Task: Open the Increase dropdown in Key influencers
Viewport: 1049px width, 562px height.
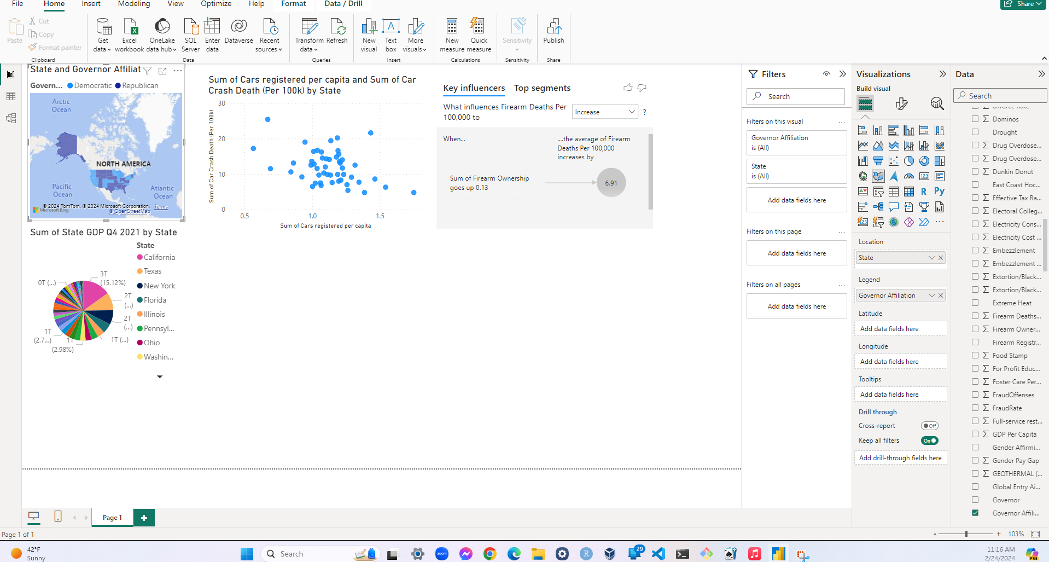Action: (605, 112)
